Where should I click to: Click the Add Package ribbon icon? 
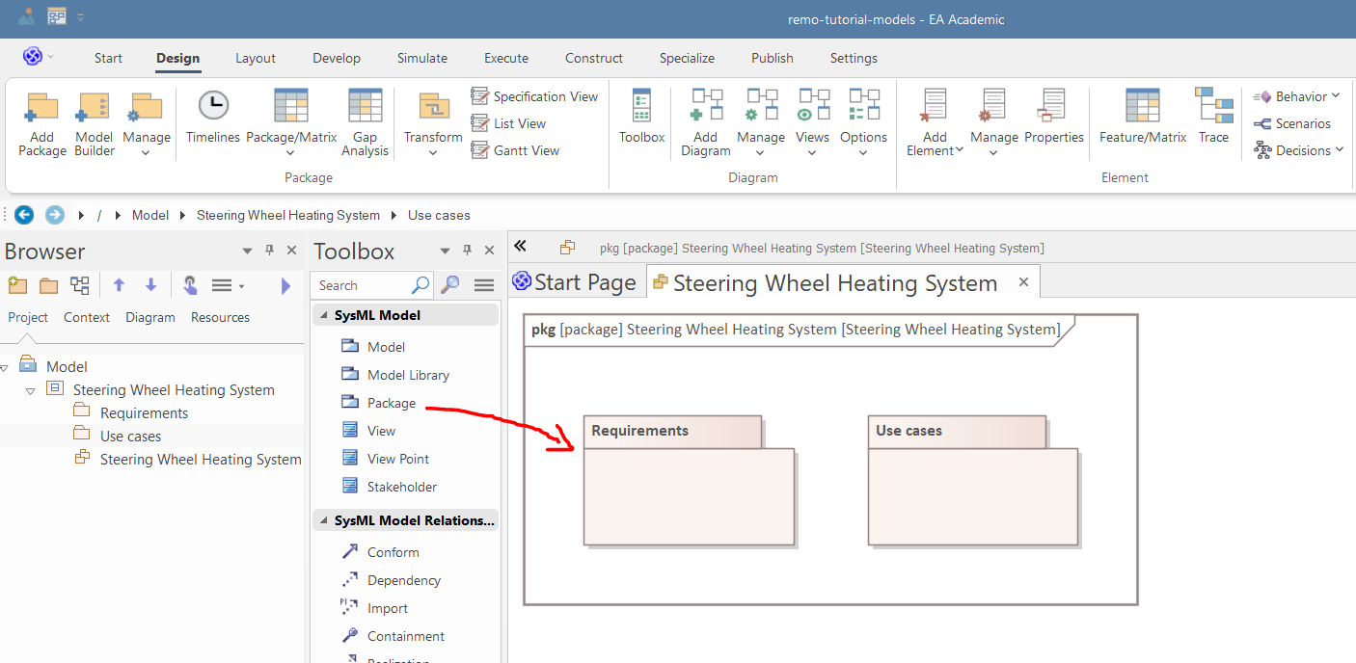(x=42, y=123)
